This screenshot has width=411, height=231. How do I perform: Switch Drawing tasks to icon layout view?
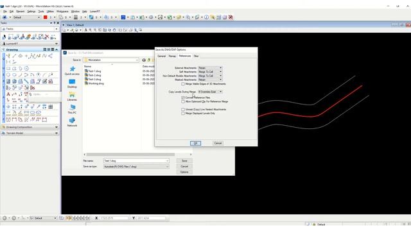pyautogui.click(x=45, y=49)
